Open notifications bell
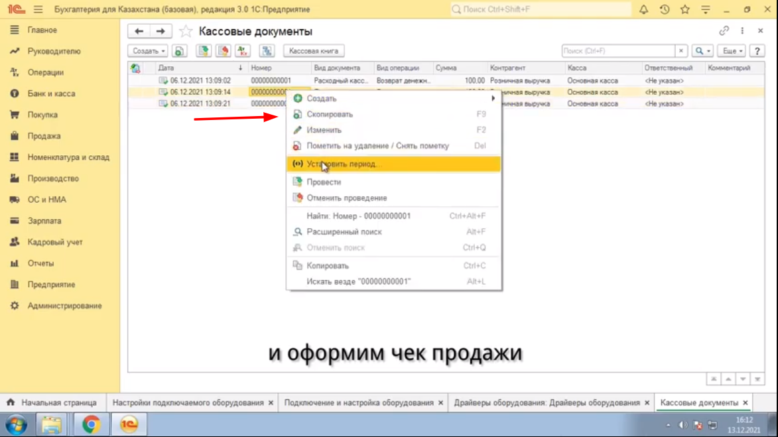This screenshot has height=437, width=778. click(643, 9)
